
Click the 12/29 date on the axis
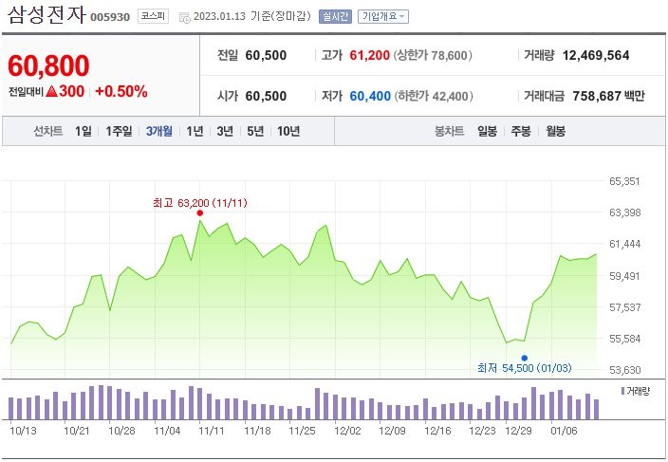click(x=518, y=431)
